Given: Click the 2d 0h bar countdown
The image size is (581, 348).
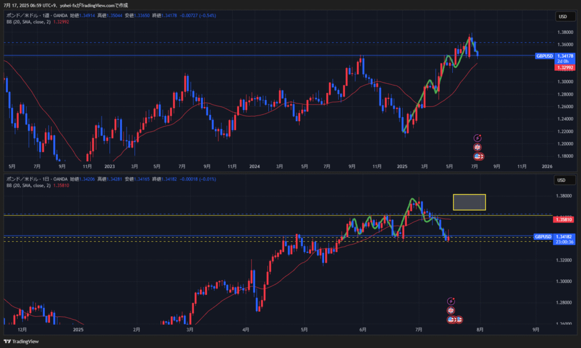Looking at the screenshot, I should tap(563, 61).
